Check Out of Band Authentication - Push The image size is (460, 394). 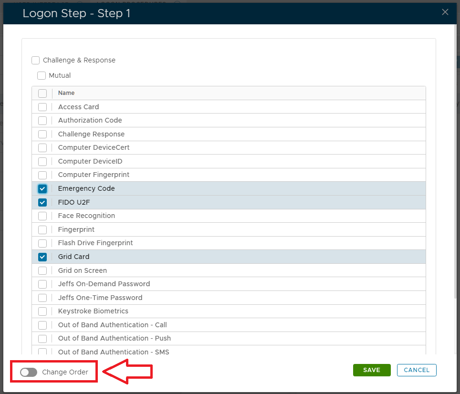(x=42, y=338)
